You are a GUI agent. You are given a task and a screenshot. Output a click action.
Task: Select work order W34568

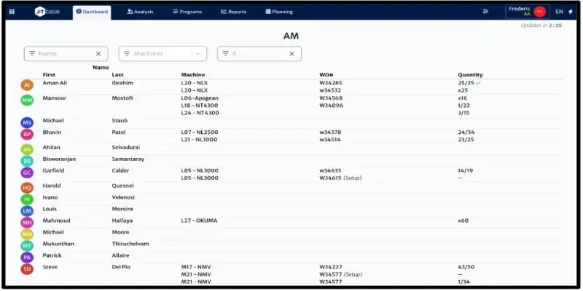[331, 98]
